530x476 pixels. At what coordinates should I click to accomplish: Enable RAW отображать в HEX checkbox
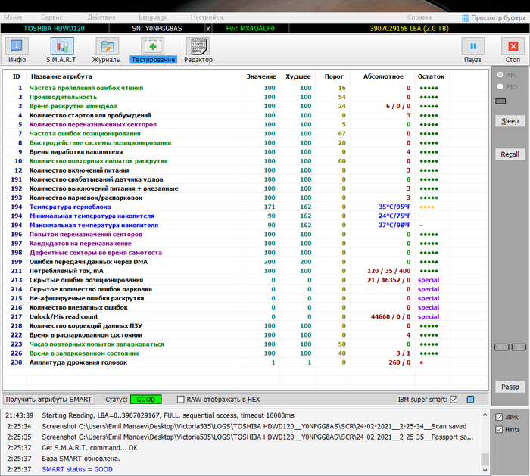pos(180,399)
